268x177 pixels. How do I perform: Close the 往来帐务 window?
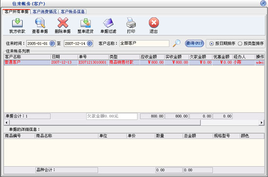pyautogui.click(x=263, y=3)
